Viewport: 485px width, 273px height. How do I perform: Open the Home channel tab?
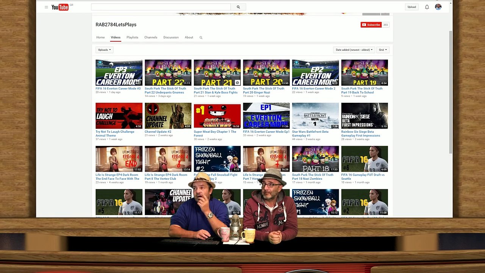(100, 38)
